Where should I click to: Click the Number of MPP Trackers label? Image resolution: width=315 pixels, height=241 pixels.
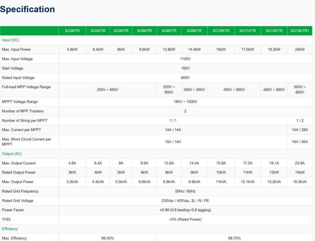click(x=23, y=111)
